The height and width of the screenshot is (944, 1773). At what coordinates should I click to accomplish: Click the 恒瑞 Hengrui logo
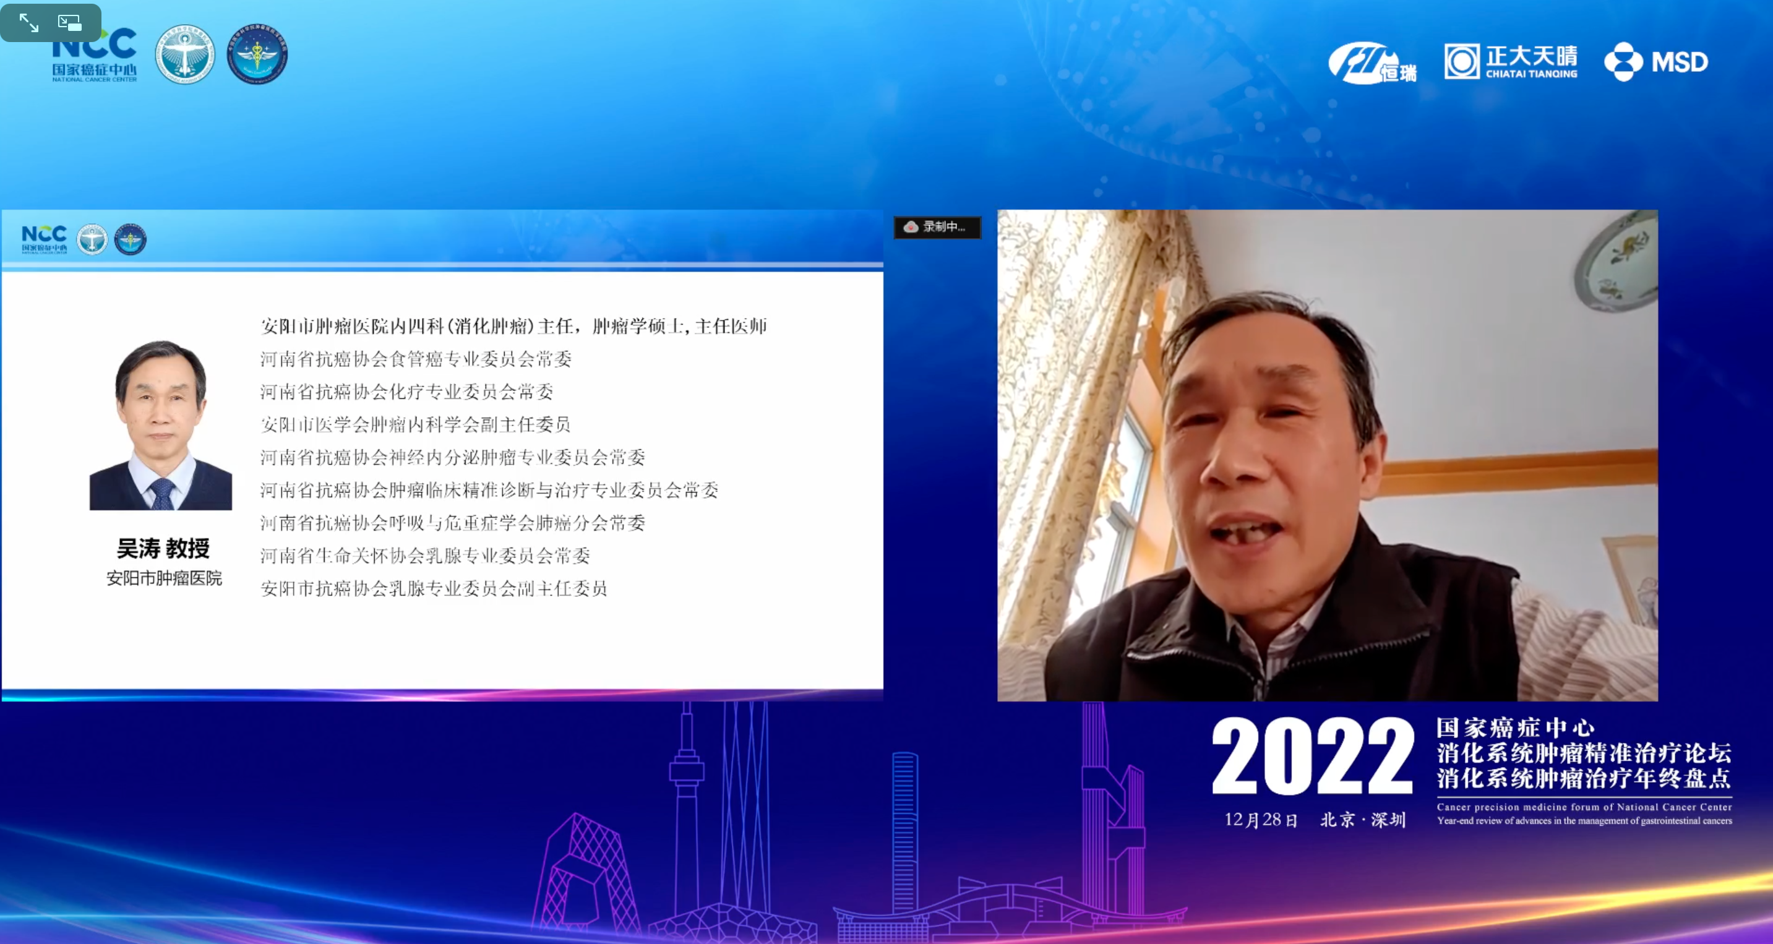1371,64
